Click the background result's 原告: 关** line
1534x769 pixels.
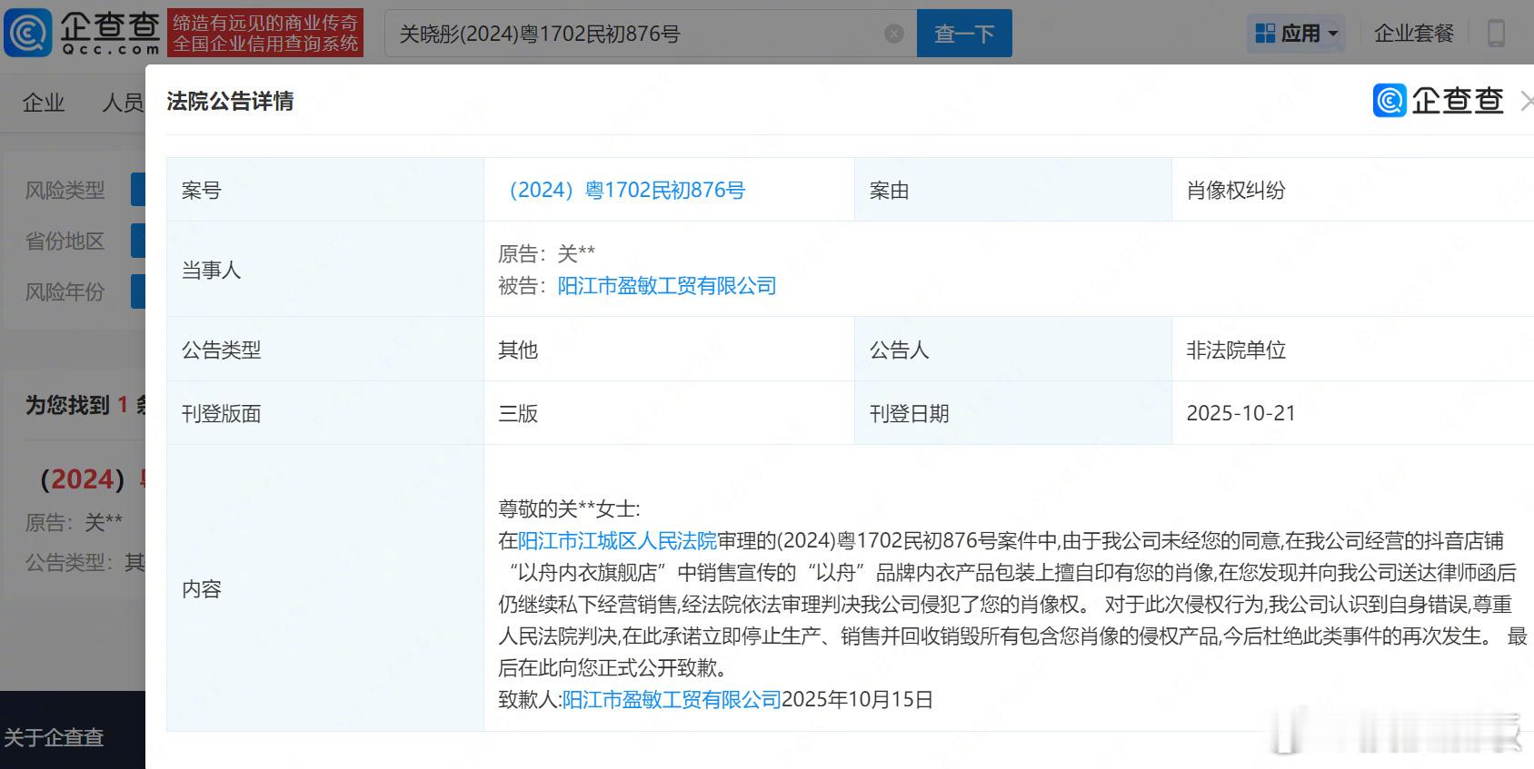(75, 522)
